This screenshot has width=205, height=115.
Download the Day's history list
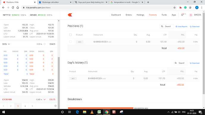pos(195,63)
